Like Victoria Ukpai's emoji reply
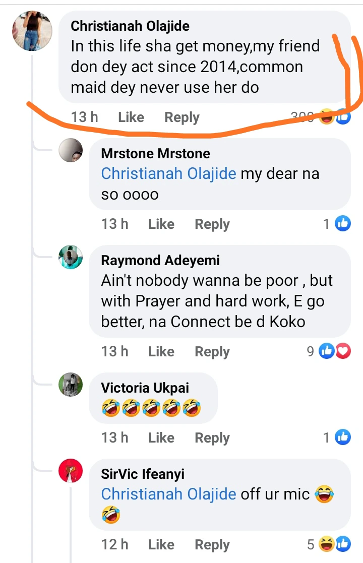This screenshot has height=563, width=363. (161, 438)
